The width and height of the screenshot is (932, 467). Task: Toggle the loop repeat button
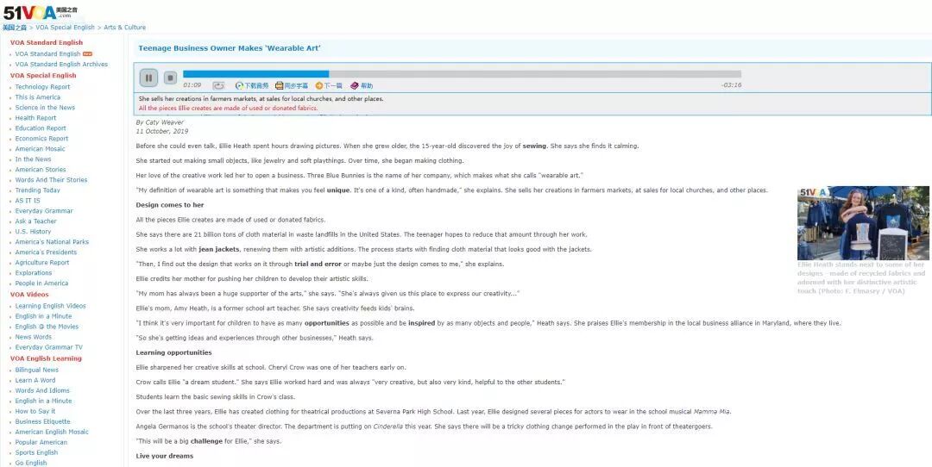click(x=218, y=86)
